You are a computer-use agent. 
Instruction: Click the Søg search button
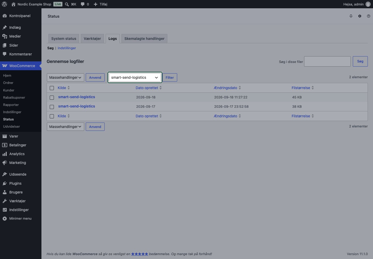click(x=360, y=61)
